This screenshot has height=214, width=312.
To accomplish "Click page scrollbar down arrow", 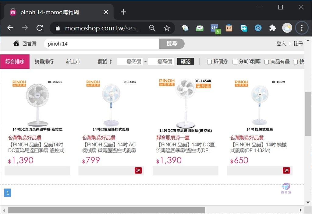I will click(x=308, y=202).
